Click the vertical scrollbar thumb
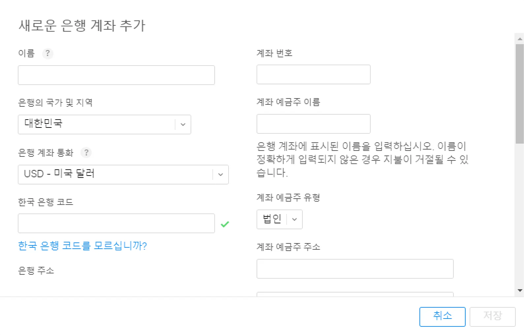 [x=520, y=94]
